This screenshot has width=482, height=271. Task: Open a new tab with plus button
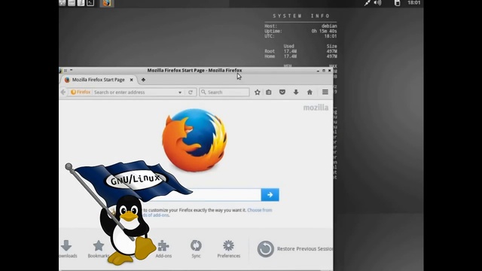coord(143,80)
